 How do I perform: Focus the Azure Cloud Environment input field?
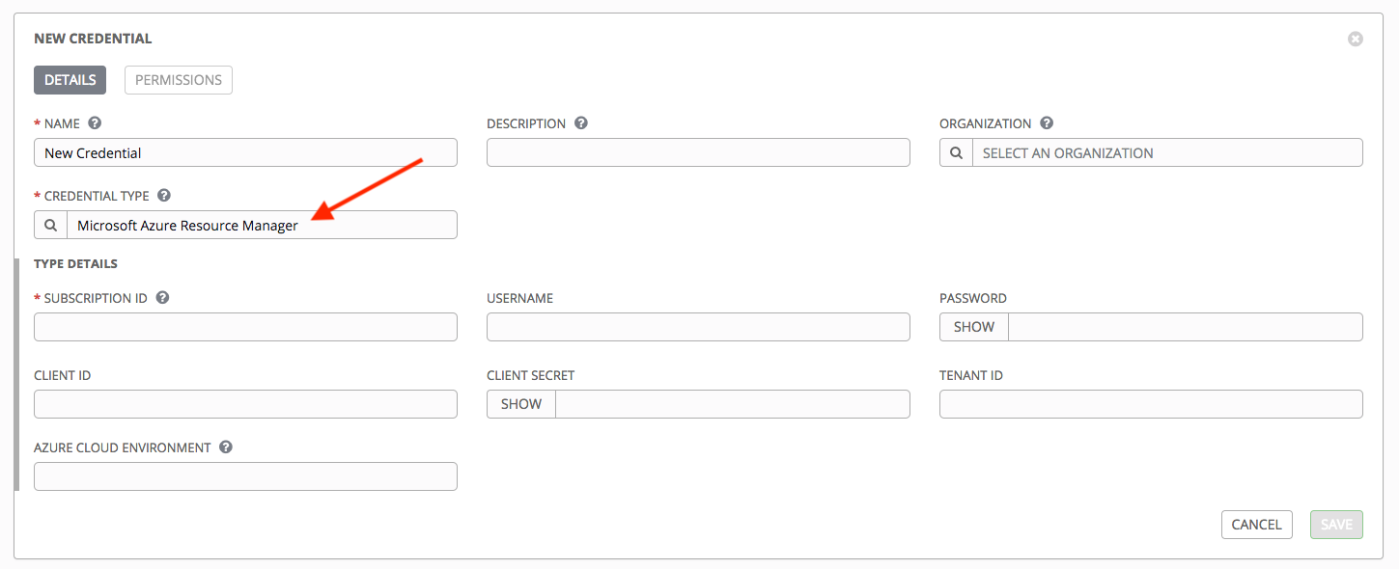click(245, 476)
